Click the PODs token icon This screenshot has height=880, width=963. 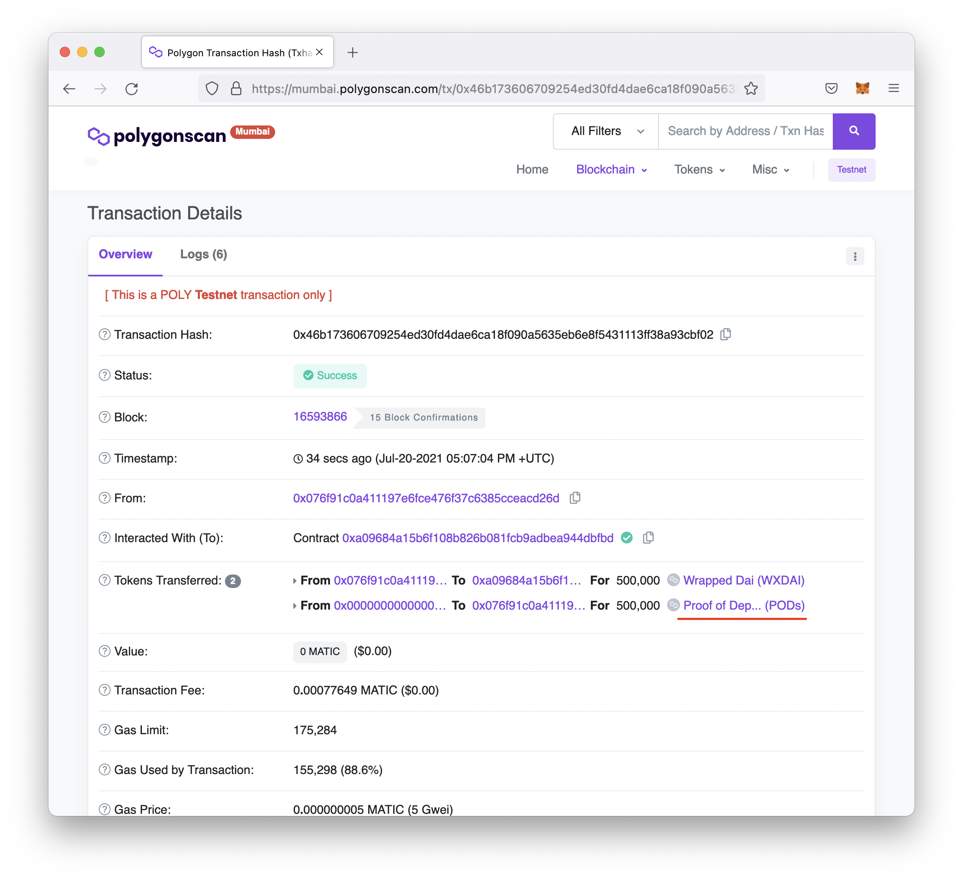coord(674,605)
